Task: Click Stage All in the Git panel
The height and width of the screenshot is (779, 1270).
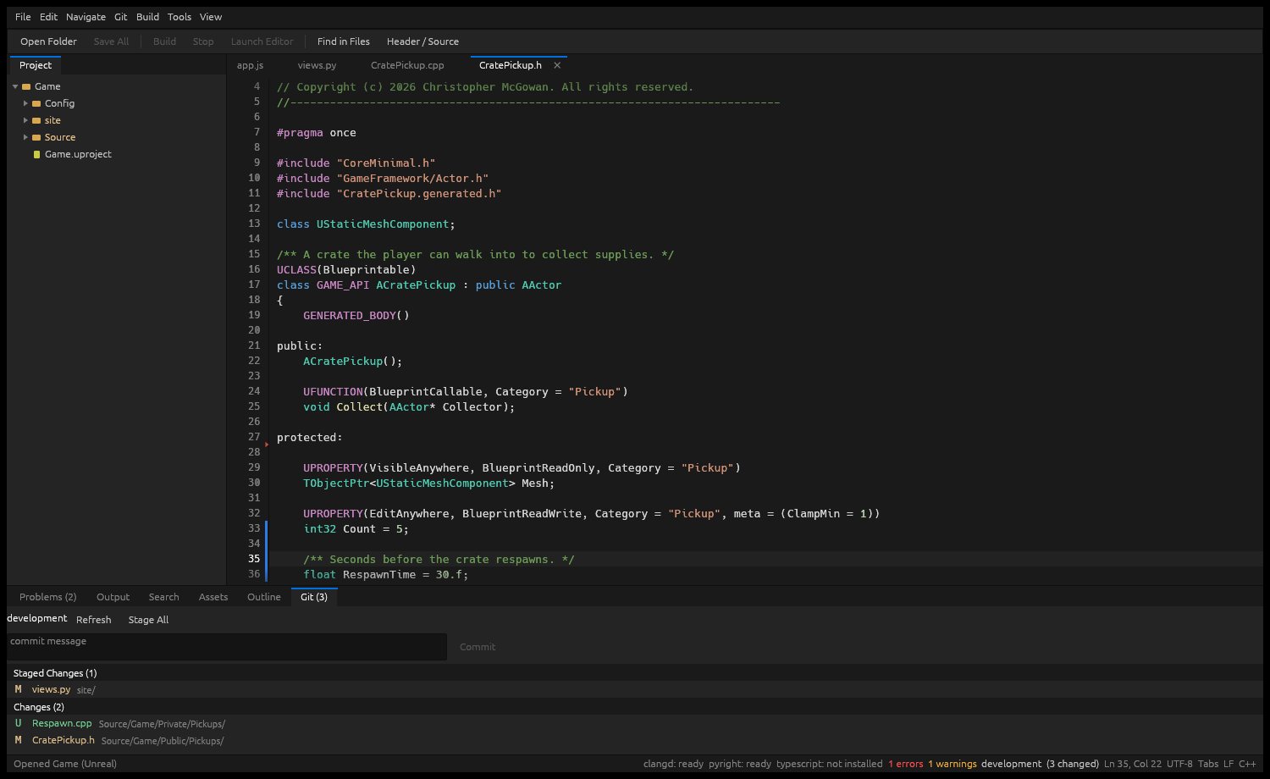Action: click(x=149, y=620)
